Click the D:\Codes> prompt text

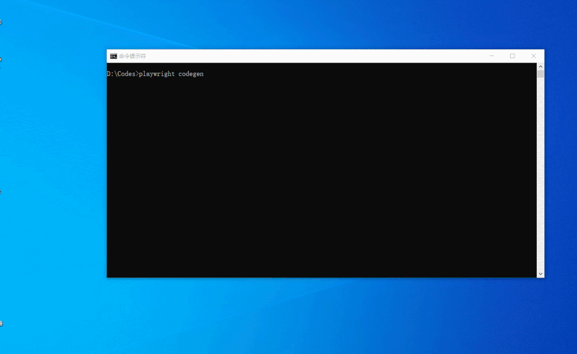point(123,74)
